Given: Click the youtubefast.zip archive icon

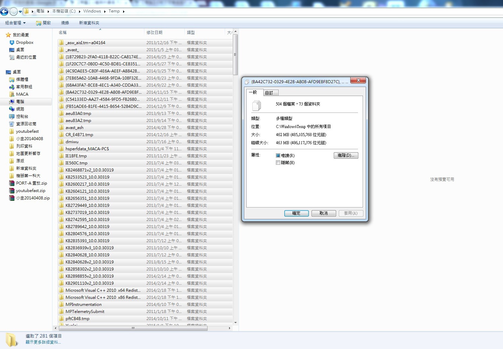Looking at the screenshot, I should click(12, 191).
